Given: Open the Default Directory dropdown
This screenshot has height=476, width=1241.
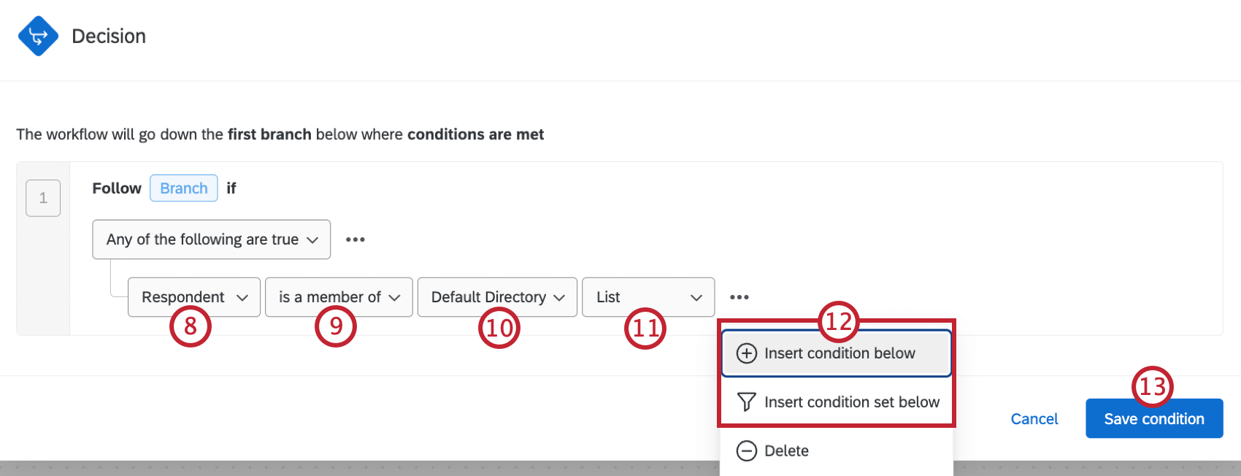Looking at the screenshot, I should click(496, 297).
